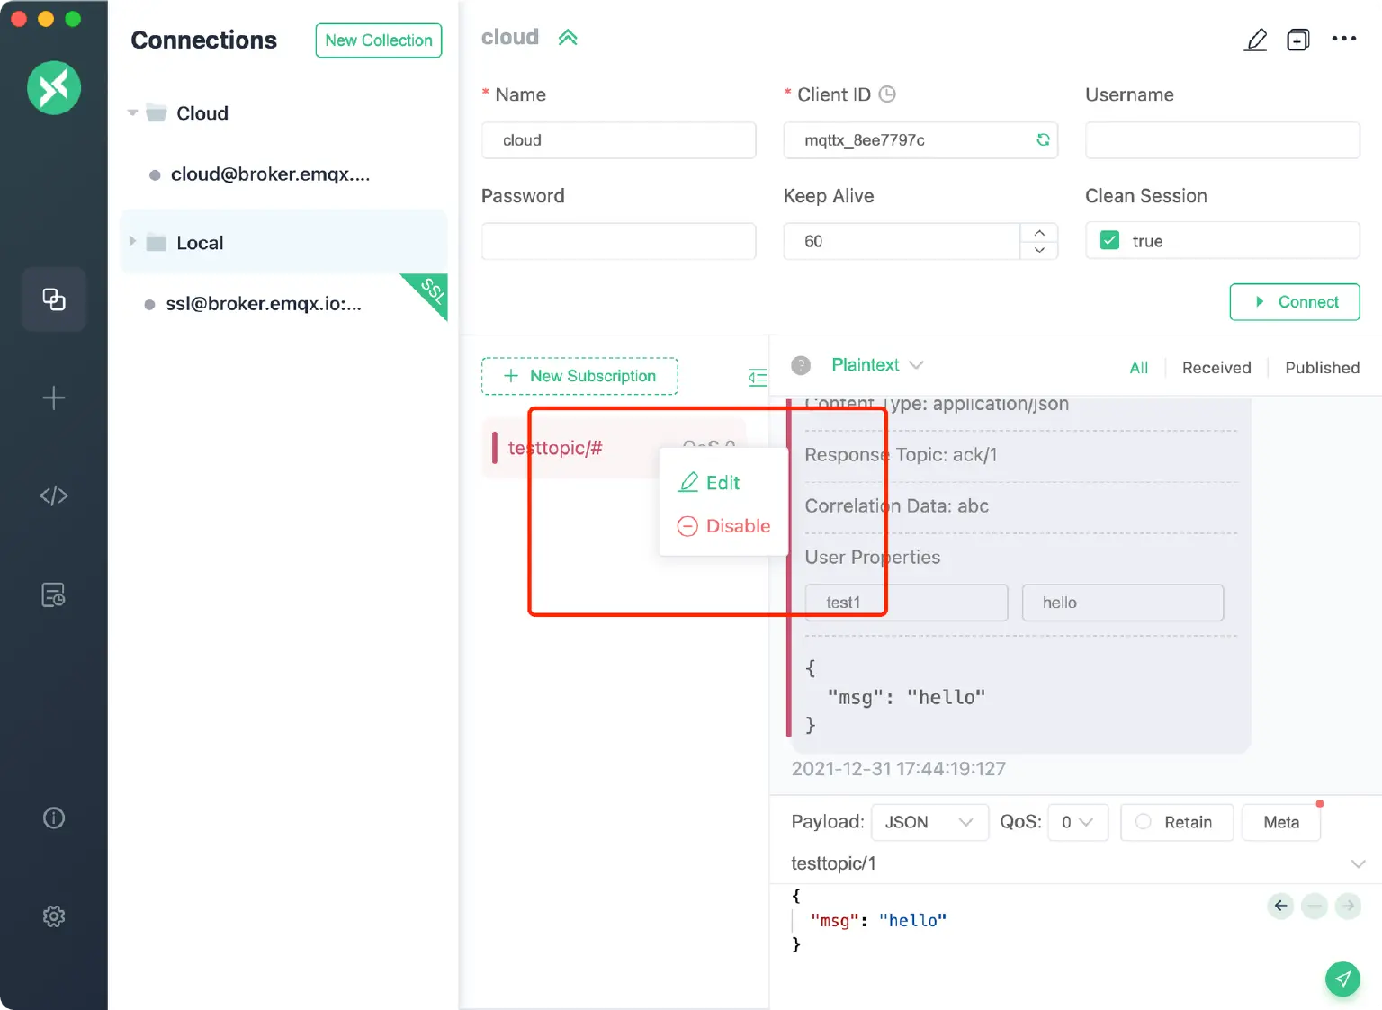1382x1010 pixels.
Task: Open the QoS dropdown in the payload bar
Action: [1077, 821]
